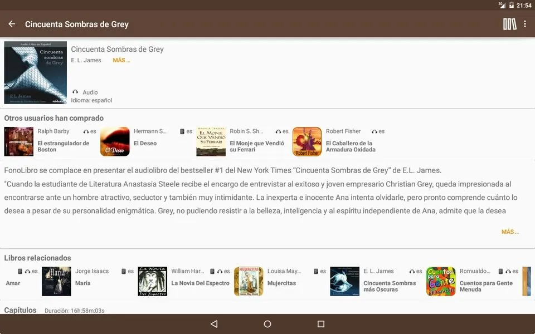Open Cuentos para Gente Menuda colorful icon

pos(441,281)
